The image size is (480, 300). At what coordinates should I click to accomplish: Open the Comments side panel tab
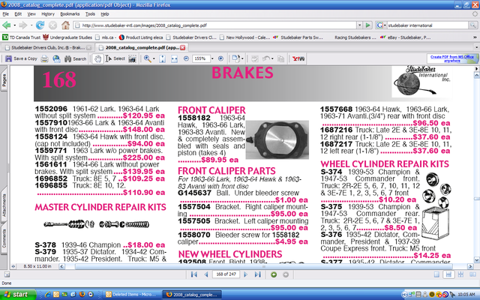4,238
